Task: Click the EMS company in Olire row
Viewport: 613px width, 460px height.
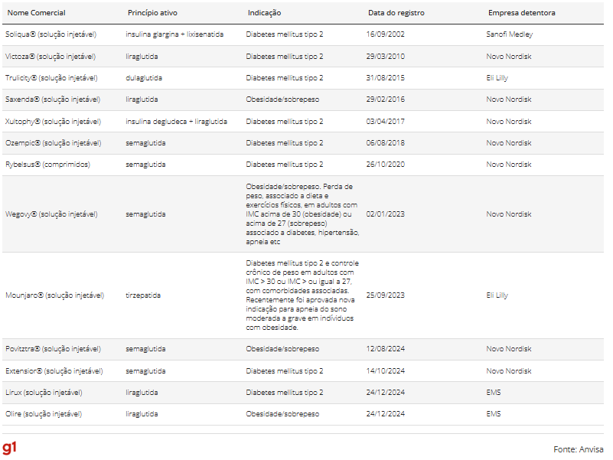Action: [x=493, y=414]
